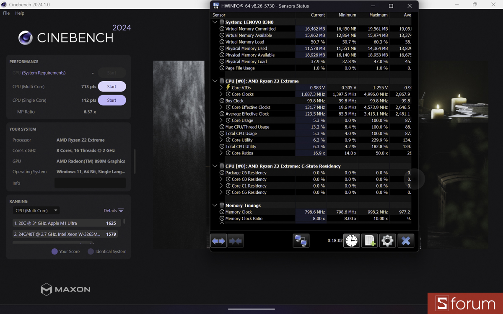The width and height of the screenshot is (503, 314).
Task: Click the logging-to-file icon with green plus
Action: click(x=369, y=240)
